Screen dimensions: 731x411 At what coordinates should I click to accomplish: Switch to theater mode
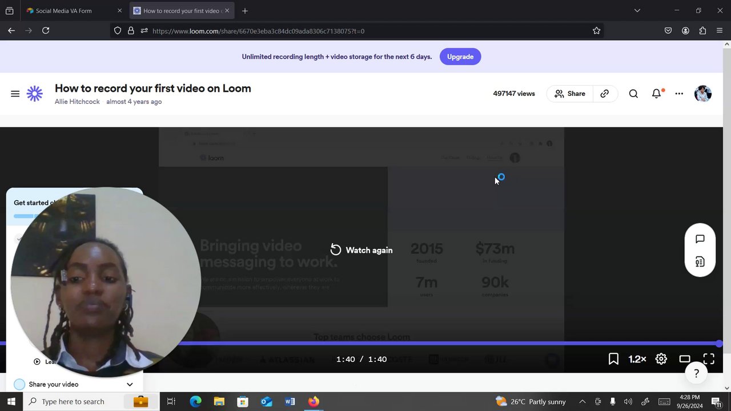coord(685,359)
